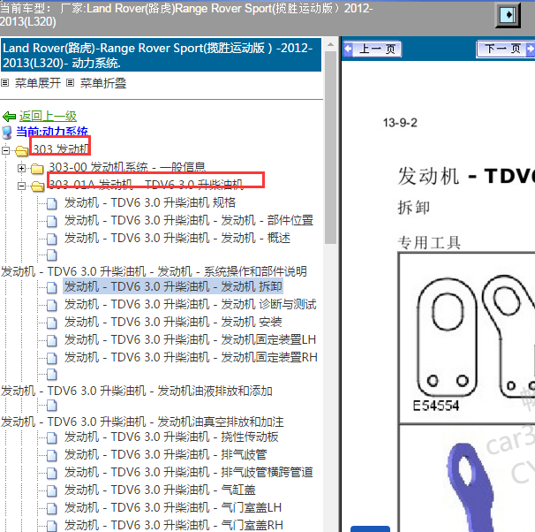Click page icon next to 部件位置 entry

[51, 221]
